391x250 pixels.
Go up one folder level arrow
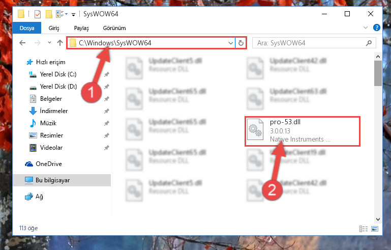coord(60,43)
